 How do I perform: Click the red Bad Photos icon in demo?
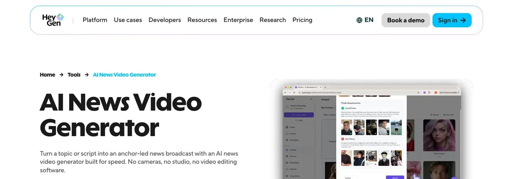[x=343, y=139]
